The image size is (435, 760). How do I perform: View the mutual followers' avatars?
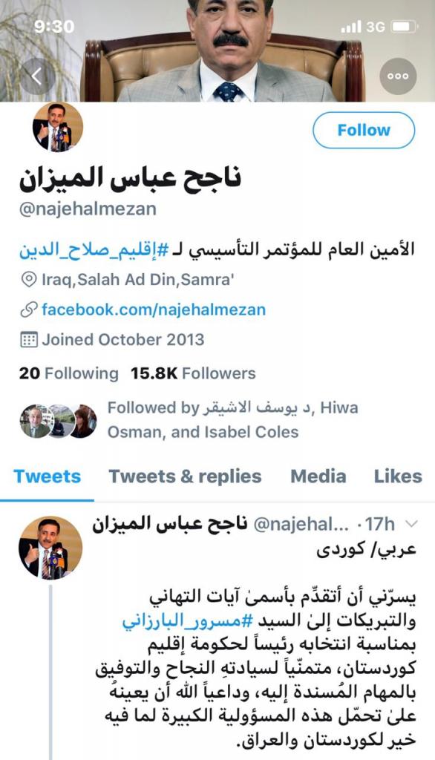(58, 421)
